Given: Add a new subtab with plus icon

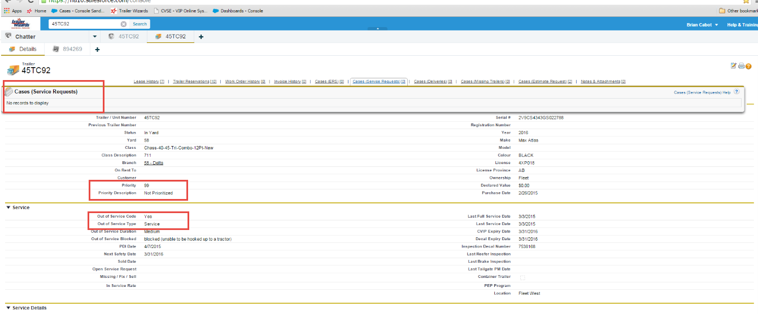Looking at the screenshot, I should pyautogui.click(x=97, y=50).
